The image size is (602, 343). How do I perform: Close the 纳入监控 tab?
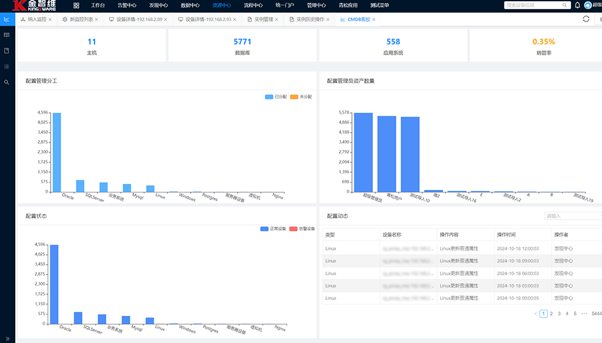pyautogui.click(x=50, y=20)
